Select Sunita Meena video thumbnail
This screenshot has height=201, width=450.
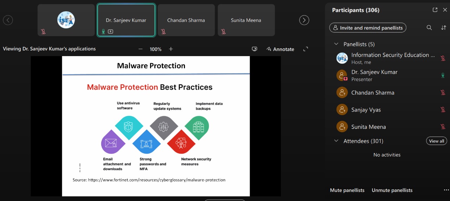pyautogui.click(x=246, y=20)
